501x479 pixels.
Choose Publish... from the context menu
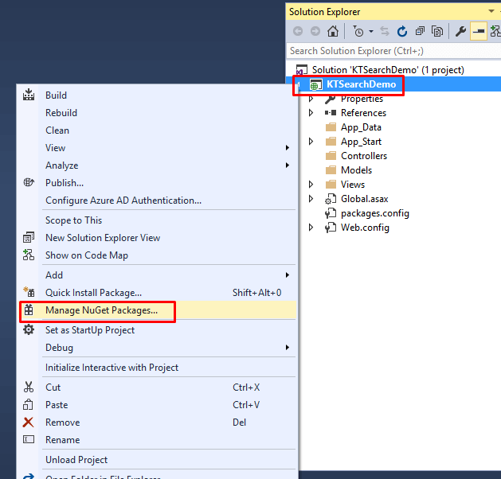[157, 183]
